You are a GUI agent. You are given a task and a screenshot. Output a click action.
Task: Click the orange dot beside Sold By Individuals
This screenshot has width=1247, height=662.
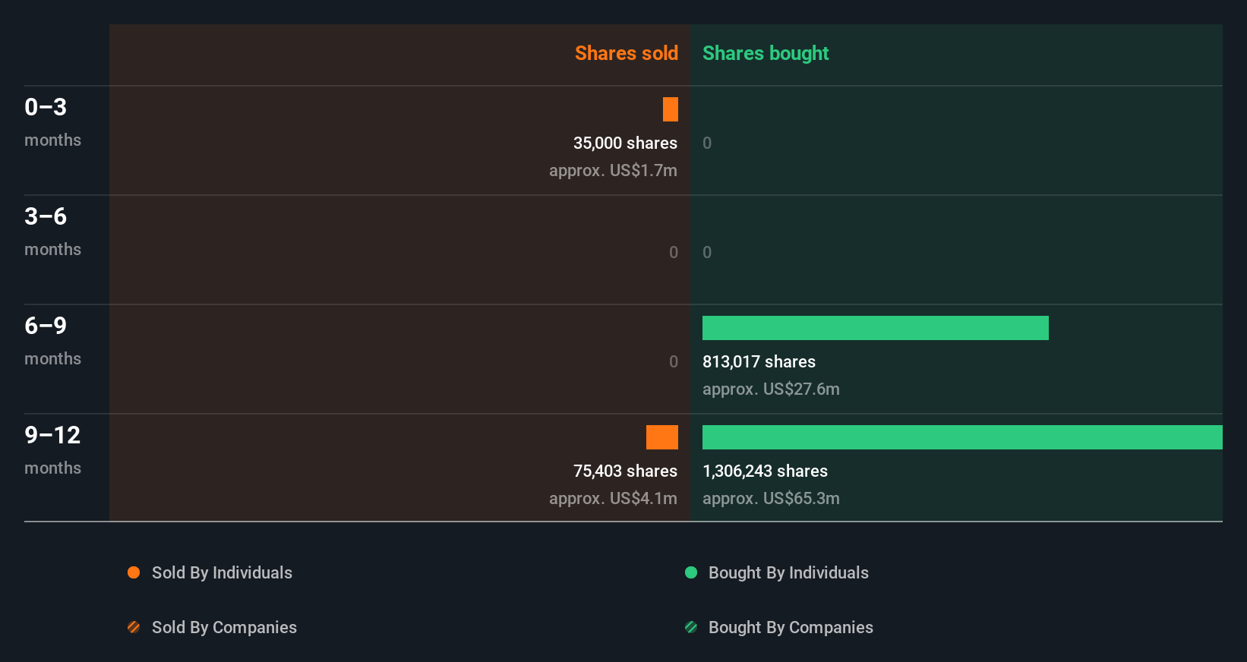pyautogui.click(x=134, y=572)
